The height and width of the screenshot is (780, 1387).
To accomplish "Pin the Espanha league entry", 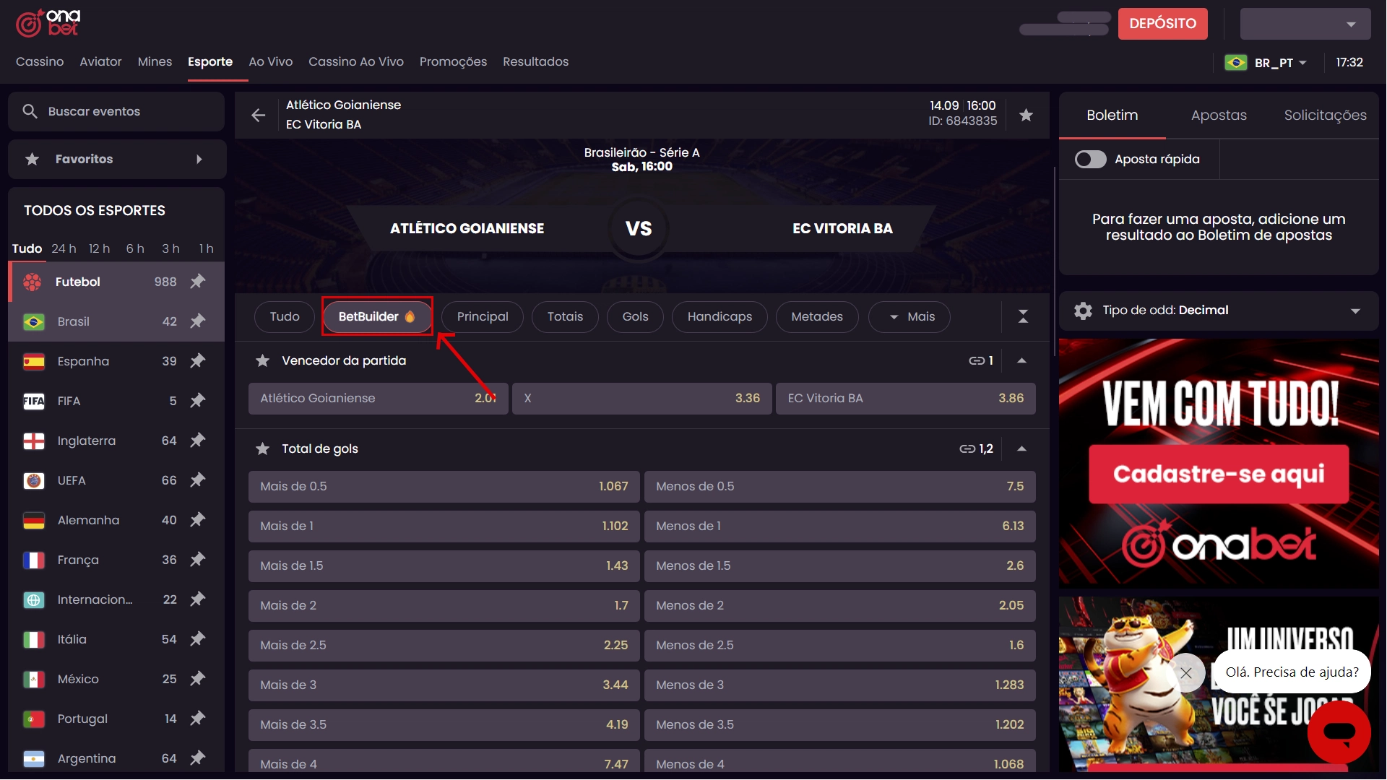I will [x=198, y=361].
